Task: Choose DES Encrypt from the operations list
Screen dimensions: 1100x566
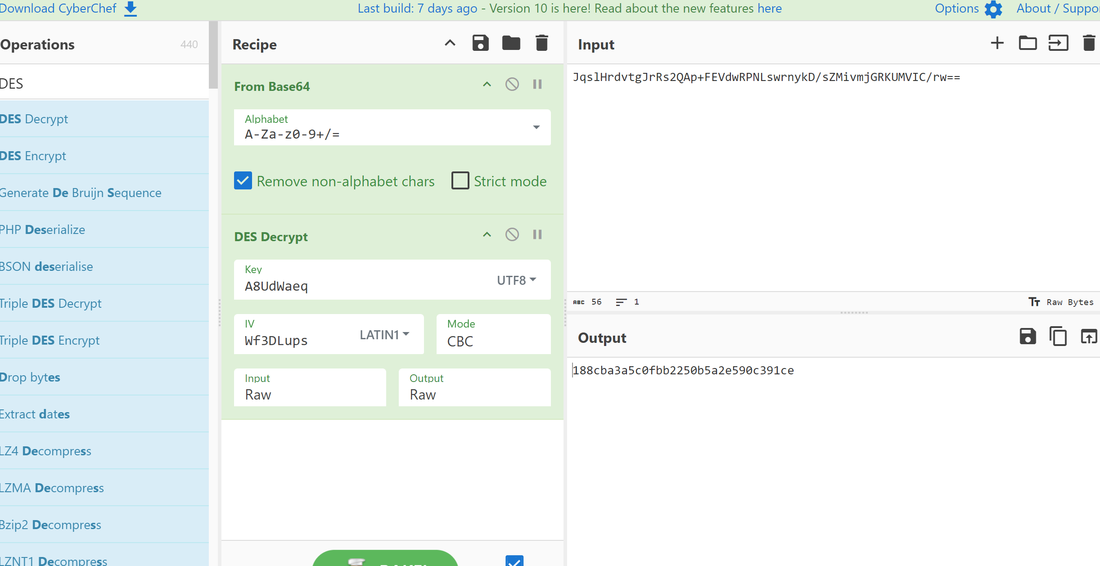Action: 33,156
